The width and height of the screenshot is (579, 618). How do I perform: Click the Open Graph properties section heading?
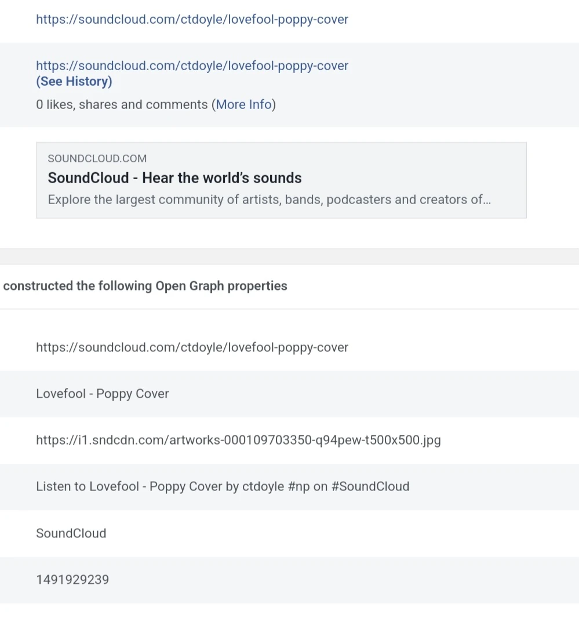coord(145,286)
